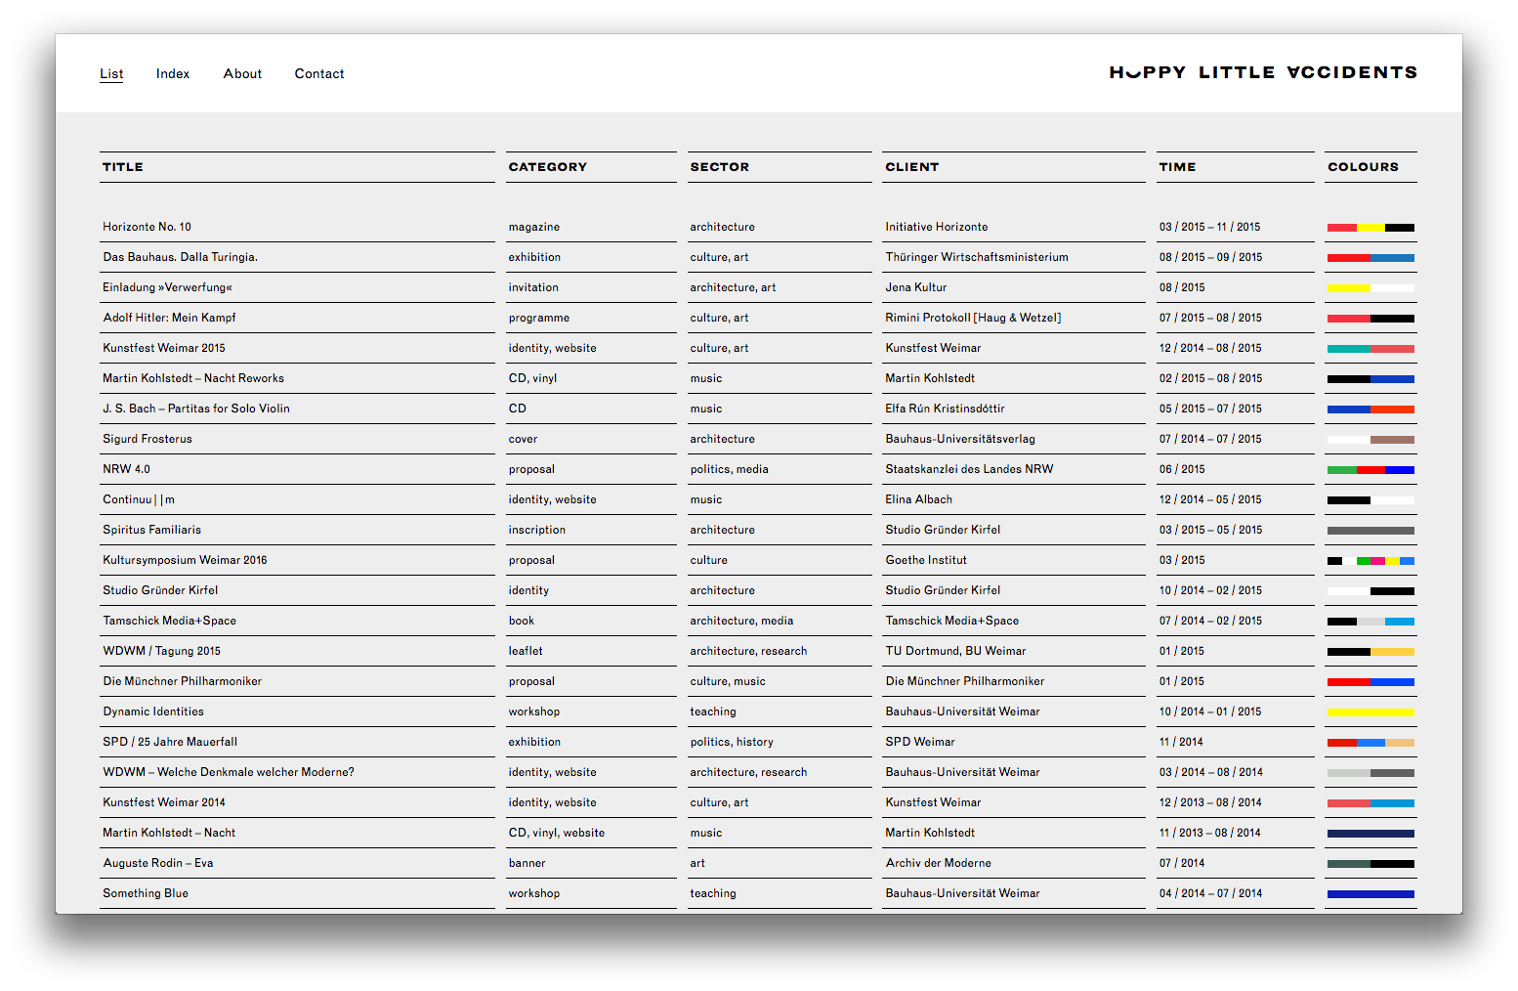Open Kunstfest Weimar 2014 project
The image size is (1518, 991).
pos(164,802)
